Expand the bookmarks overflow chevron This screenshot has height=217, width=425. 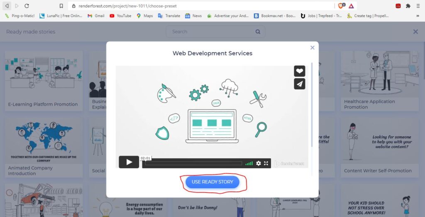click(418, 16)
